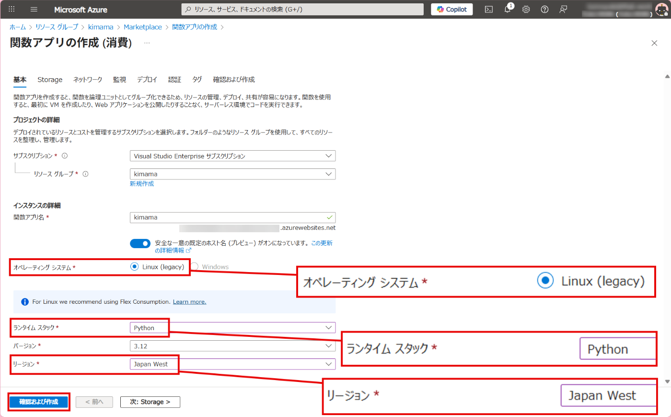
Task: Click the kimama breadcrumb
Action: click(x=101, y=27)
